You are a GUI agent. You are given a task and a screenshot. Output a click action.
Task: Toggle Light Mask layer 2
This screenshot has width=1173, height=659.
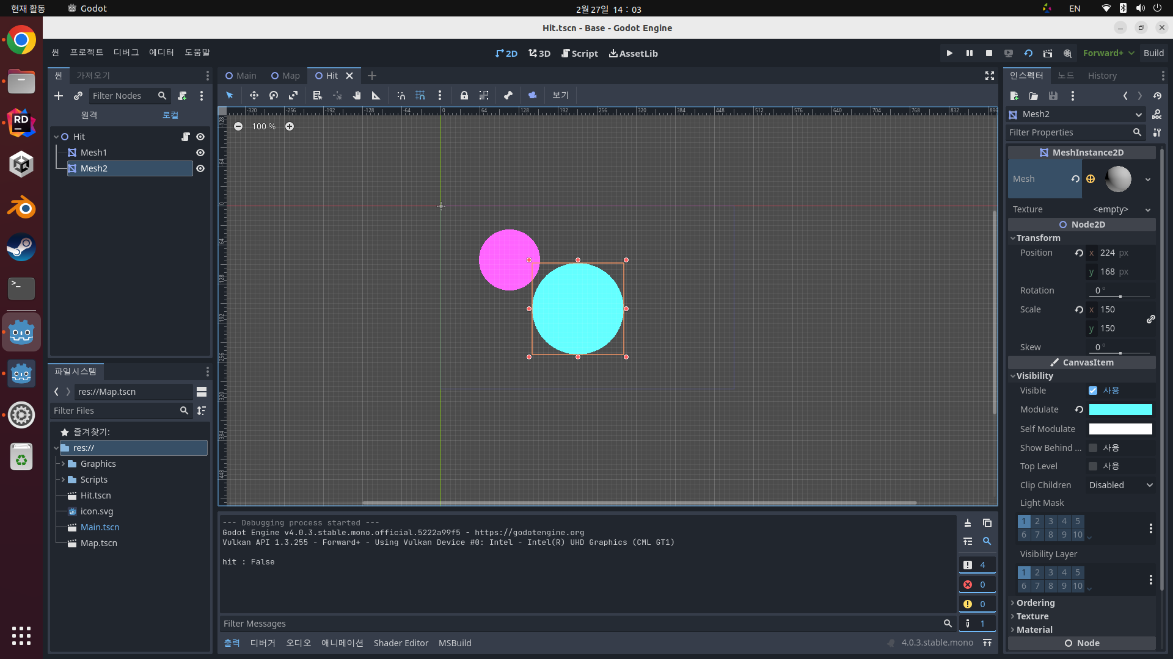1037,521
